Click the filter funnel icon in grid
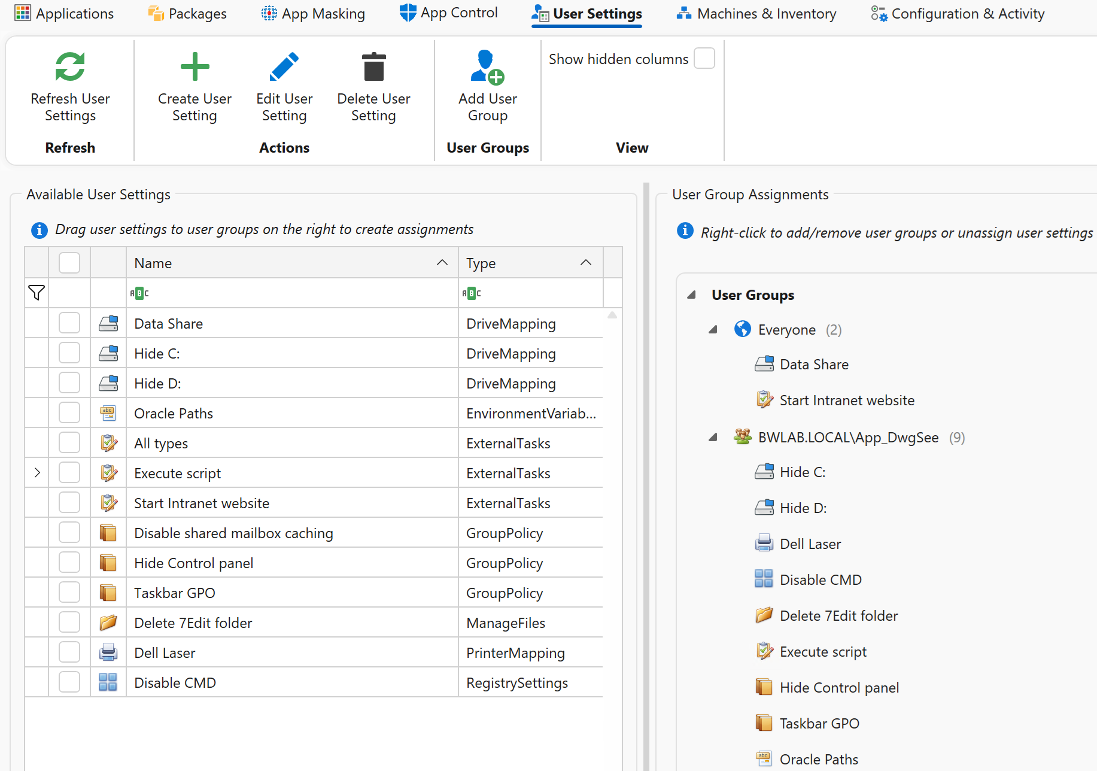This screenshot has width=1097, height=771. pyautogui.click(x=37, y=293)
